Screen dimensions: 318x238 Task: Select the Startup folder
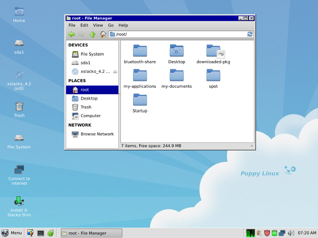tap(140, 103)
